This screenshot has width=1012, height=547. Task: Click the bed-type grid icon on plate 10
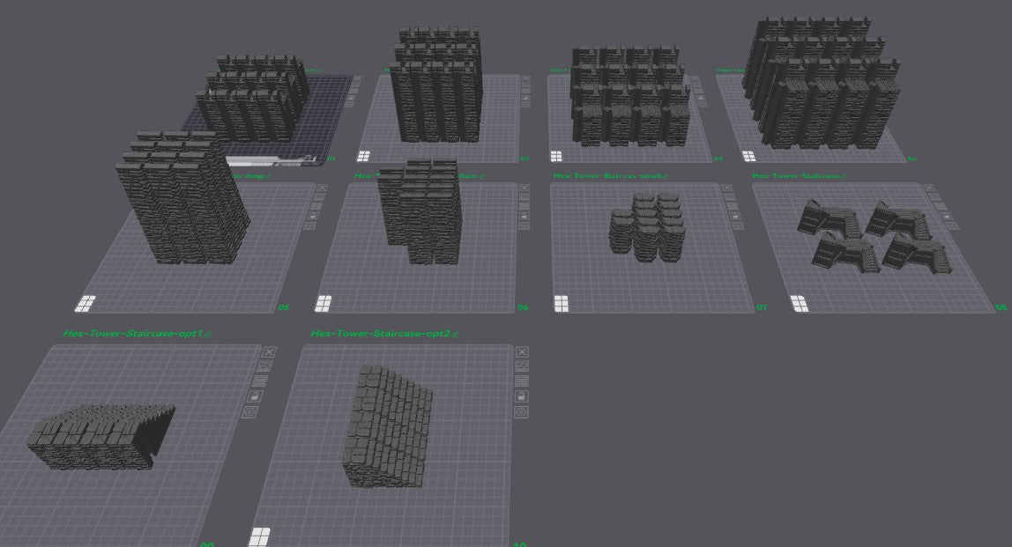tap(259, 536)
